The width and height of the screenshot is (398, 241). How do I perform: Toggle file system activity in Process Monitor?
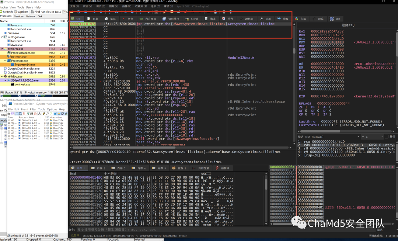pyautogui.click(x=59, y=114)
